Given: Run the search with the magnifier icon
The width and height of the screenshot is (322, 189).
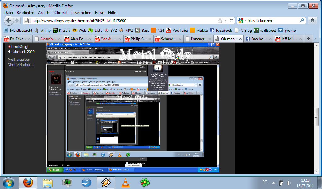Looking at the screenshot, I should 302,20.
